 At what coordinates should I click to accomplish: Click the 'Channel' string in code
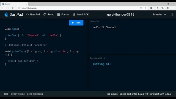pyautogui.click(x=33, y=35)
